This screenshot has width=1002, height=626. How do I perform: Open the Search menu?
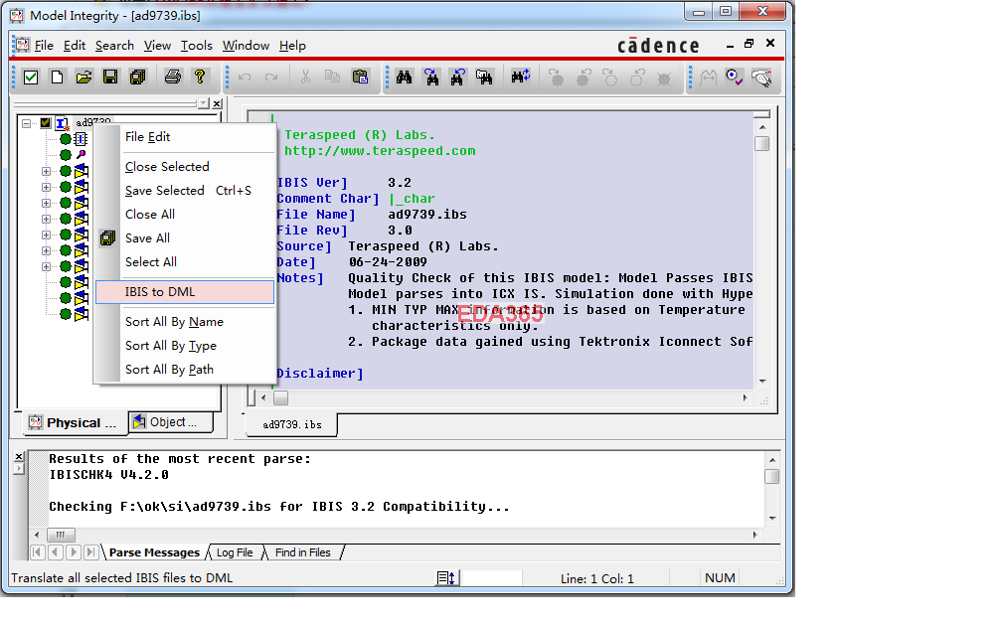tap(114, 46)
